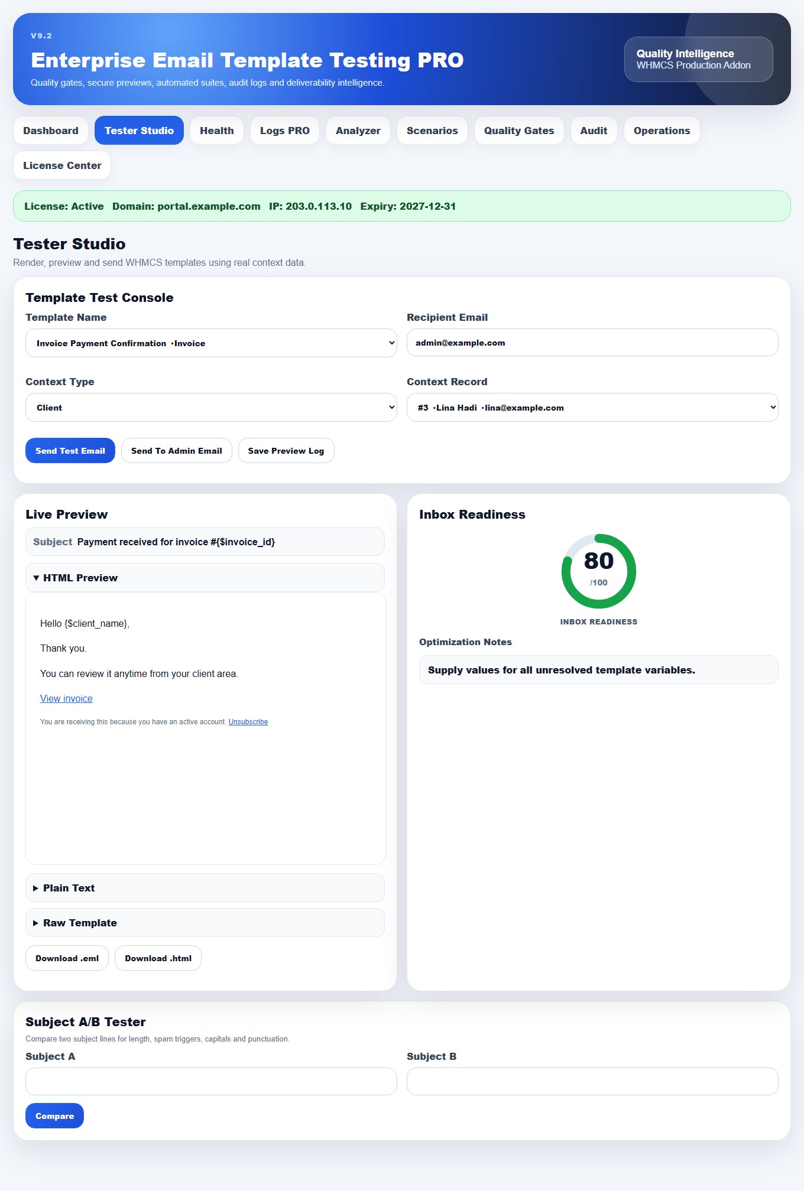804x1191 pixels.
Task: Click the Send Test Email button
Action: pos(70,451)
